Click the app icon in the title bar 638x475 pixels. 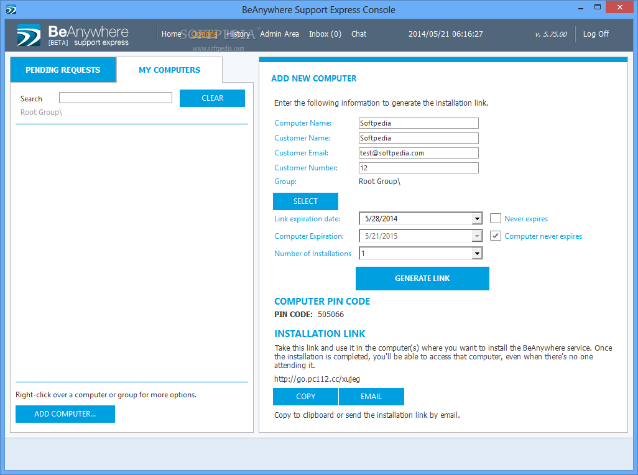11,9
